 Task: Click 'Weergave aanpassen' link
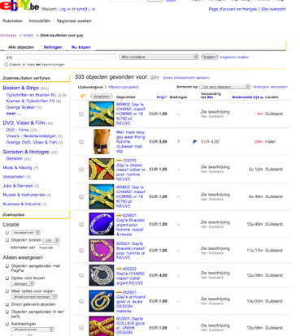pos(270,87)
